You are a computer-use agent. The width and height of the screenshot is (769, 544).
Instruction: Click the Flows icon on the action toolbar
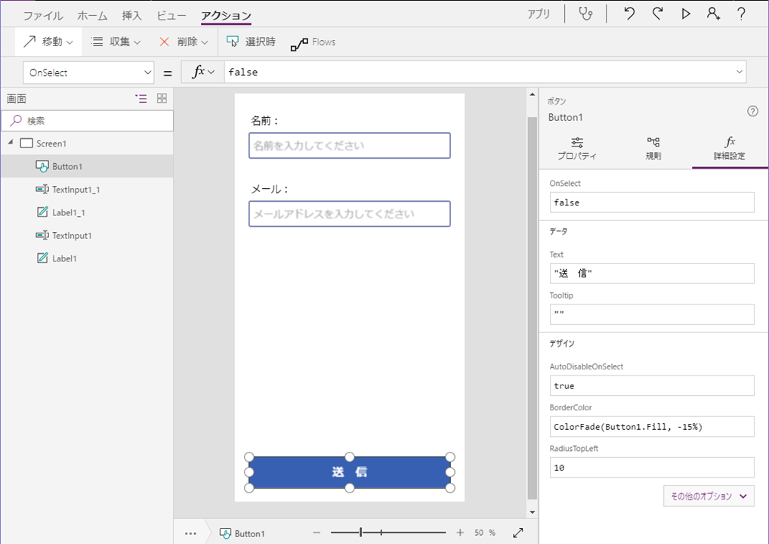[313, 42]
